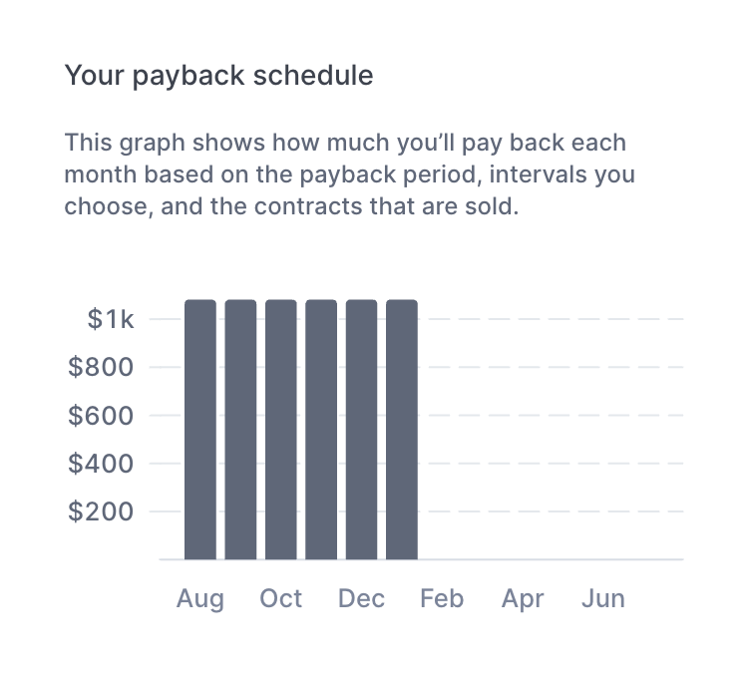The image size is (748, 677).
Task: Select the November bar in the chart
Action: point(321,429)
